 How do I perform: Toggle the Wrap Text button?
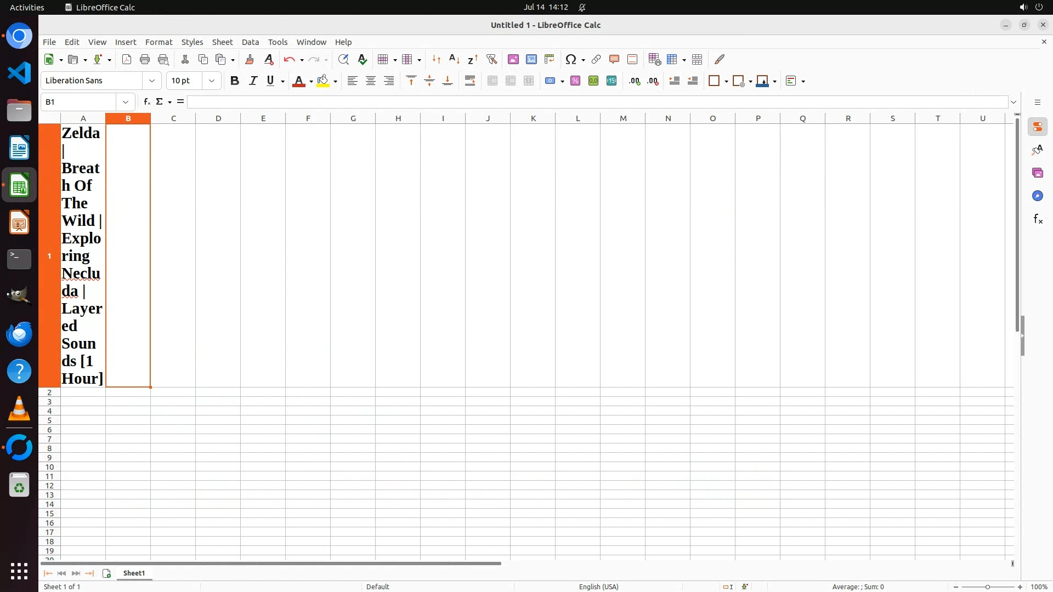pos(470,81)
